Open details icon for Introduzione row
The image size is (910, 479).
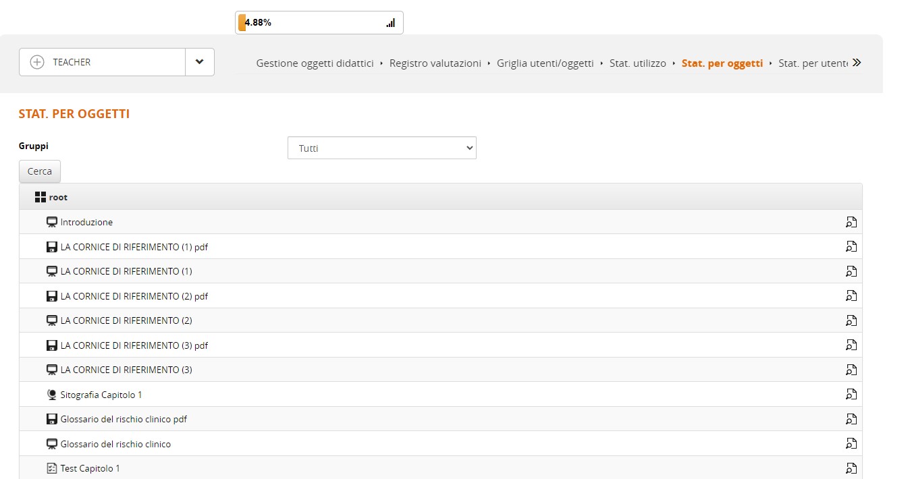[x=851, y=222]
